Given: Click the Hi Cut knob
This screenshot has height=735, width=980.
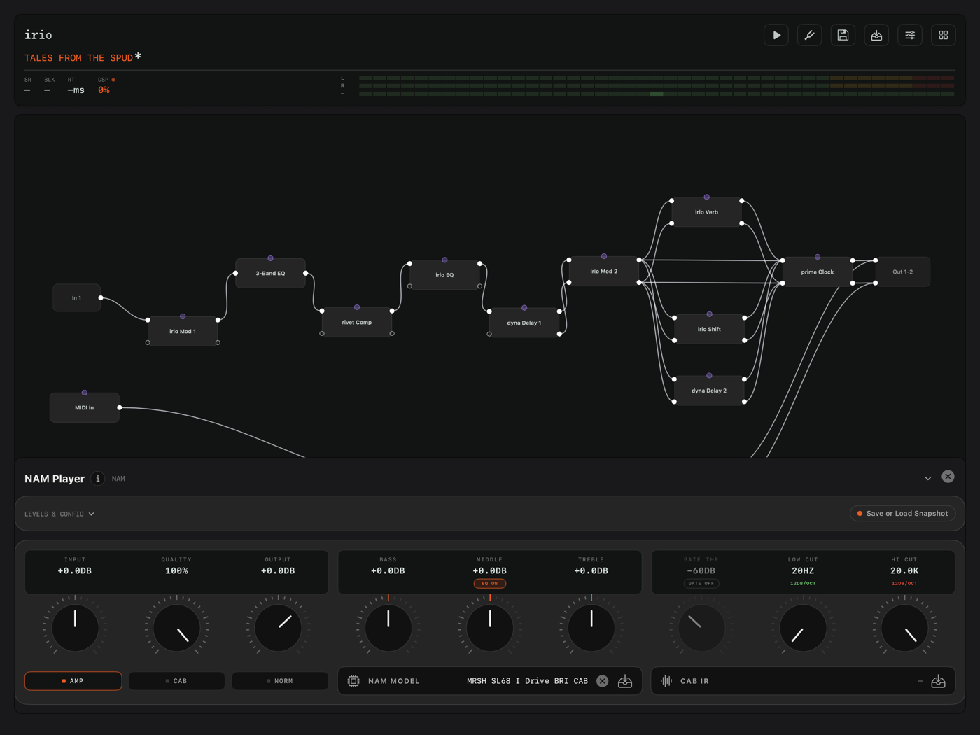Looking at the screenshot, I should pyautogui.click(x=904, y=628).
